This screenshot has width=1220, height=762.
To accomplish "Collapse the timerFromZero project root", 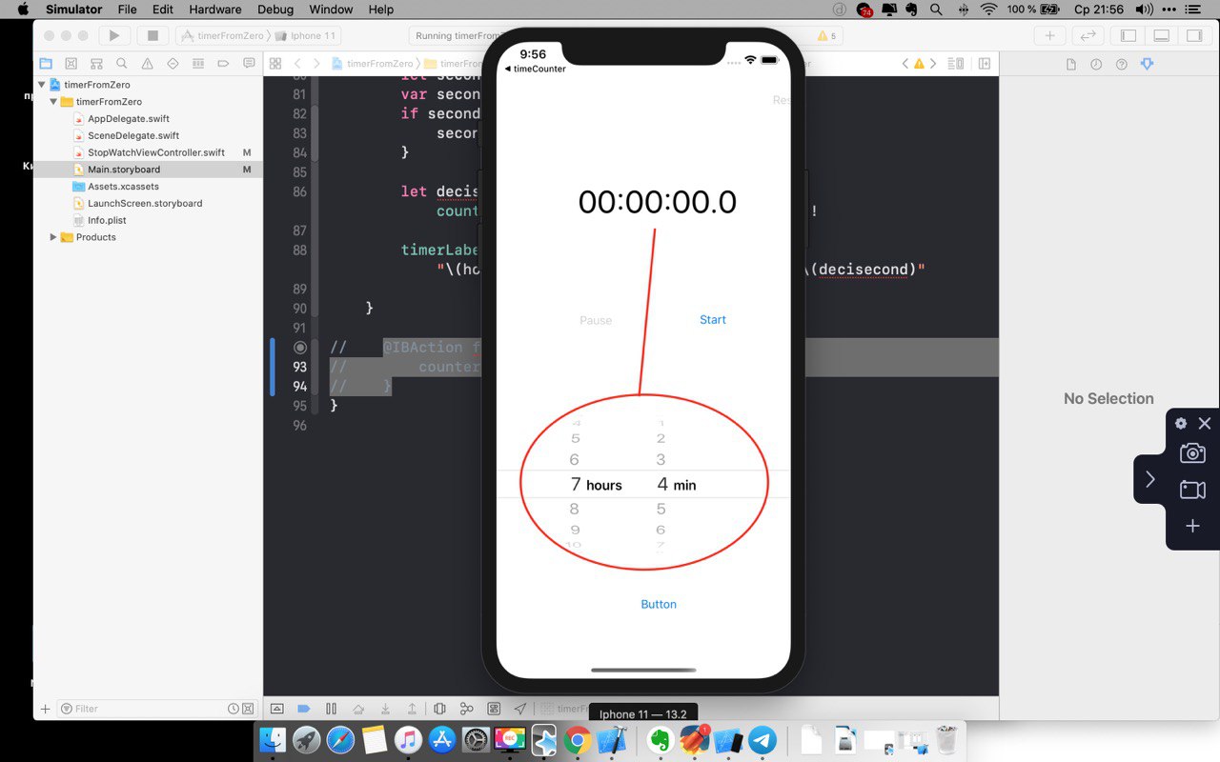I will (42, 85).
